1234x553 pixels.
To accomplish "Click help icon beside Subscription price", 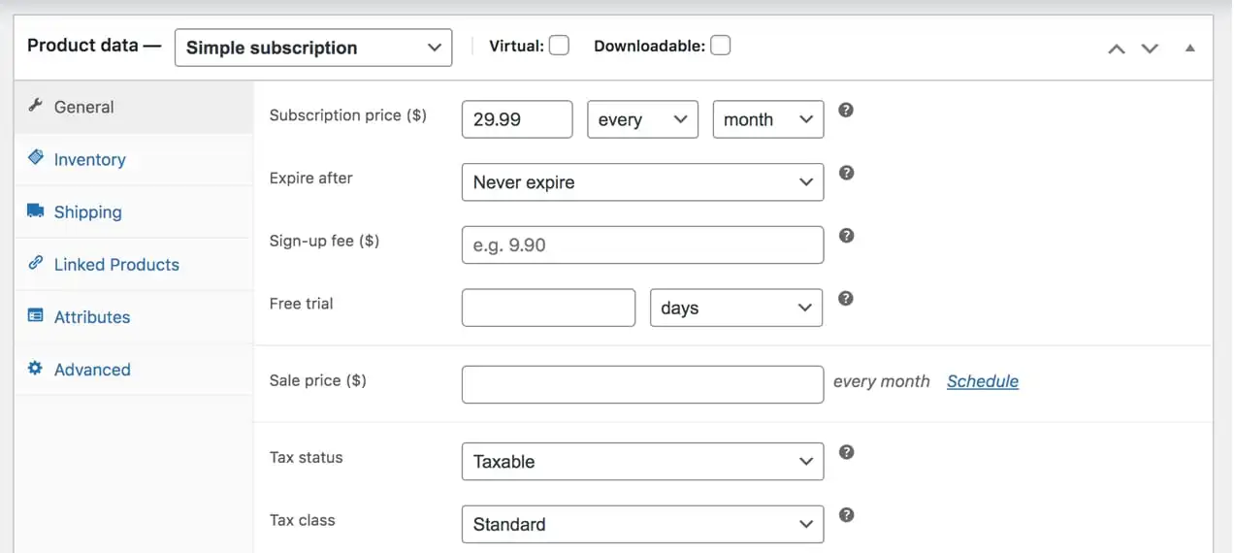I will 846,111.
